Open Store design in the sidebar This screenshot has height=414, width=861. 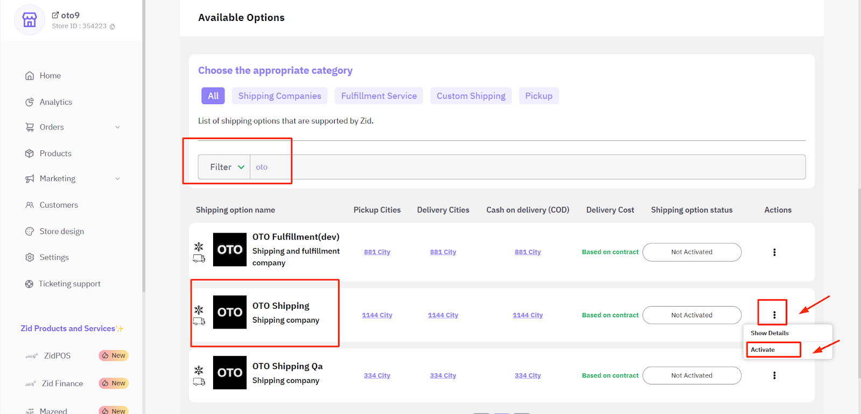click(x=62, y=231)
